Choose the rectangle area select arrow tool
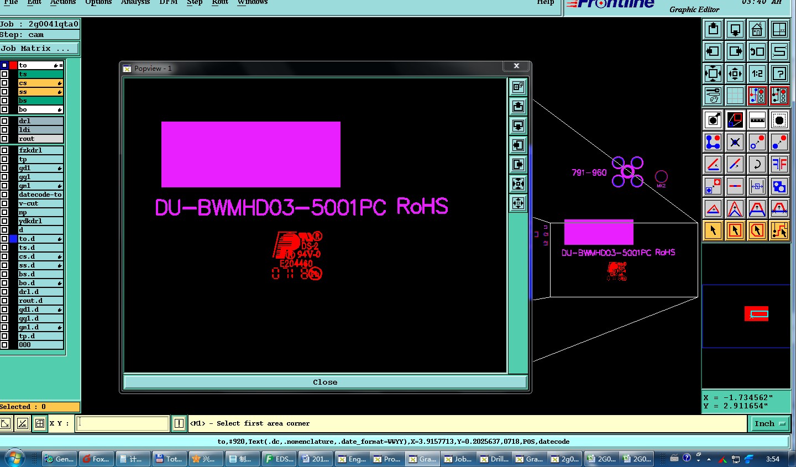The height and width of the screenshot is (467, 796). click(735, 230)
